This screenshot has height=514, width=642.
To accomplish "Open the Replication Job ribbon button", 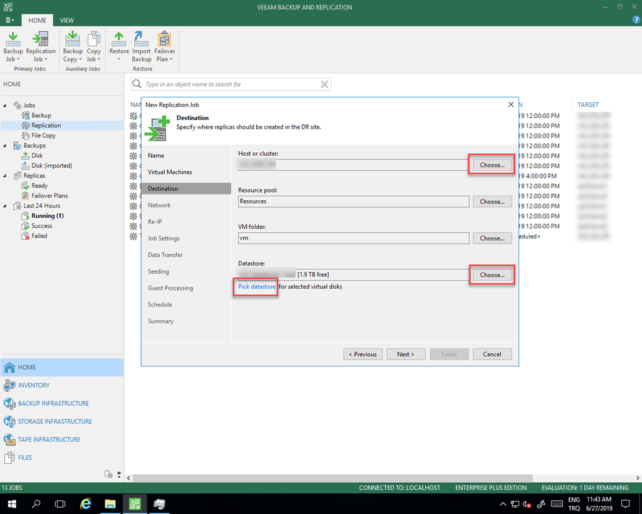I will [41, 46].
